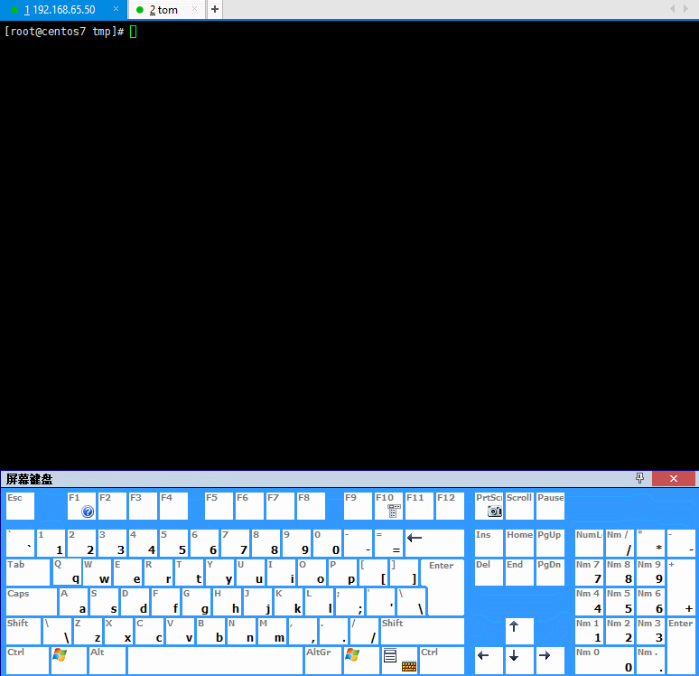699x676 pixels.
Task: Tap the up arrow key
Action: click(x=519, y=631)
